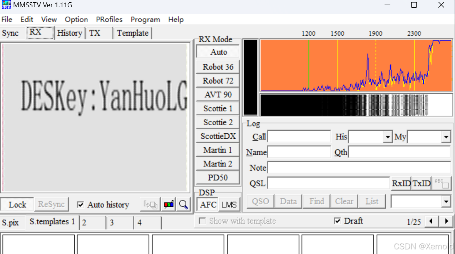Select Scottie 1 mode button
The image size is (455, 254).
click(218, 109)
